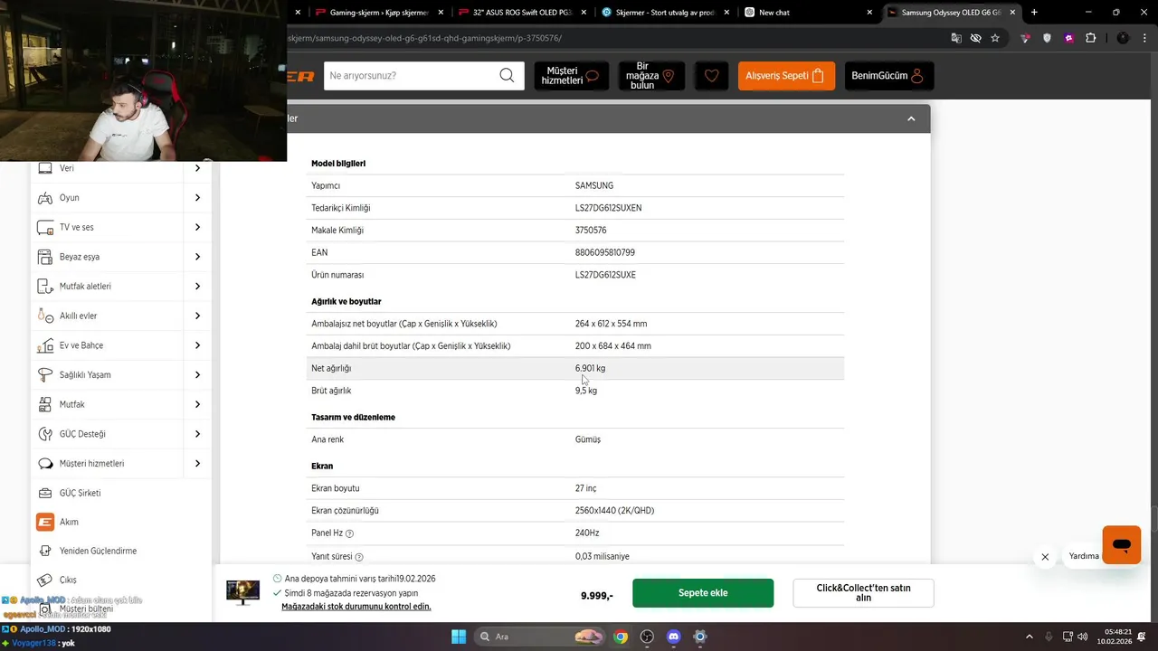Viewport: 1158px width, 651px height.
Task: Show hidden system tray icons
Action: tap(1029, 637)
